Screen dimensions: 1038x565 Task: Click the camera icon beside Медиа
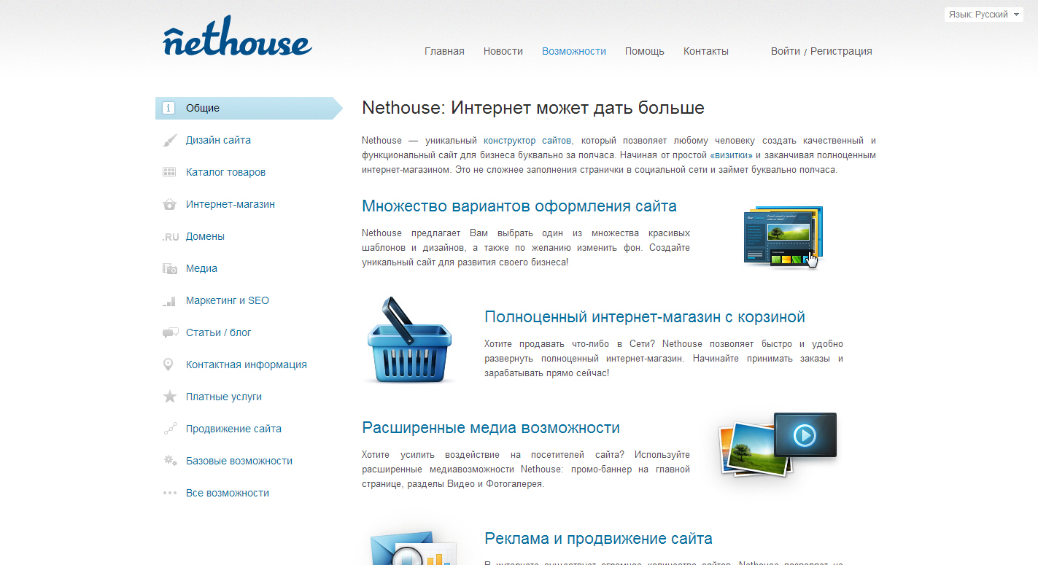(x=170, y=269)
